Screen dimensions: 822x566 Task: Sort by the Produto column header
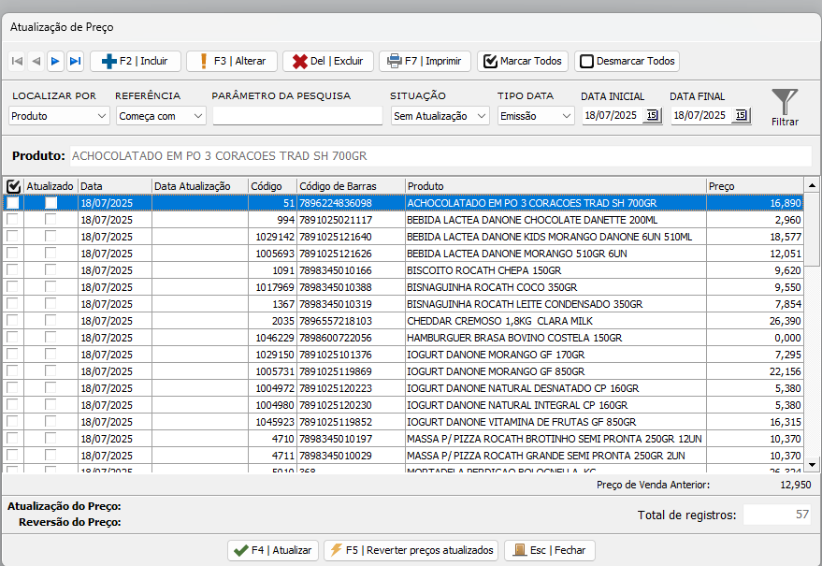click(555, 186)
